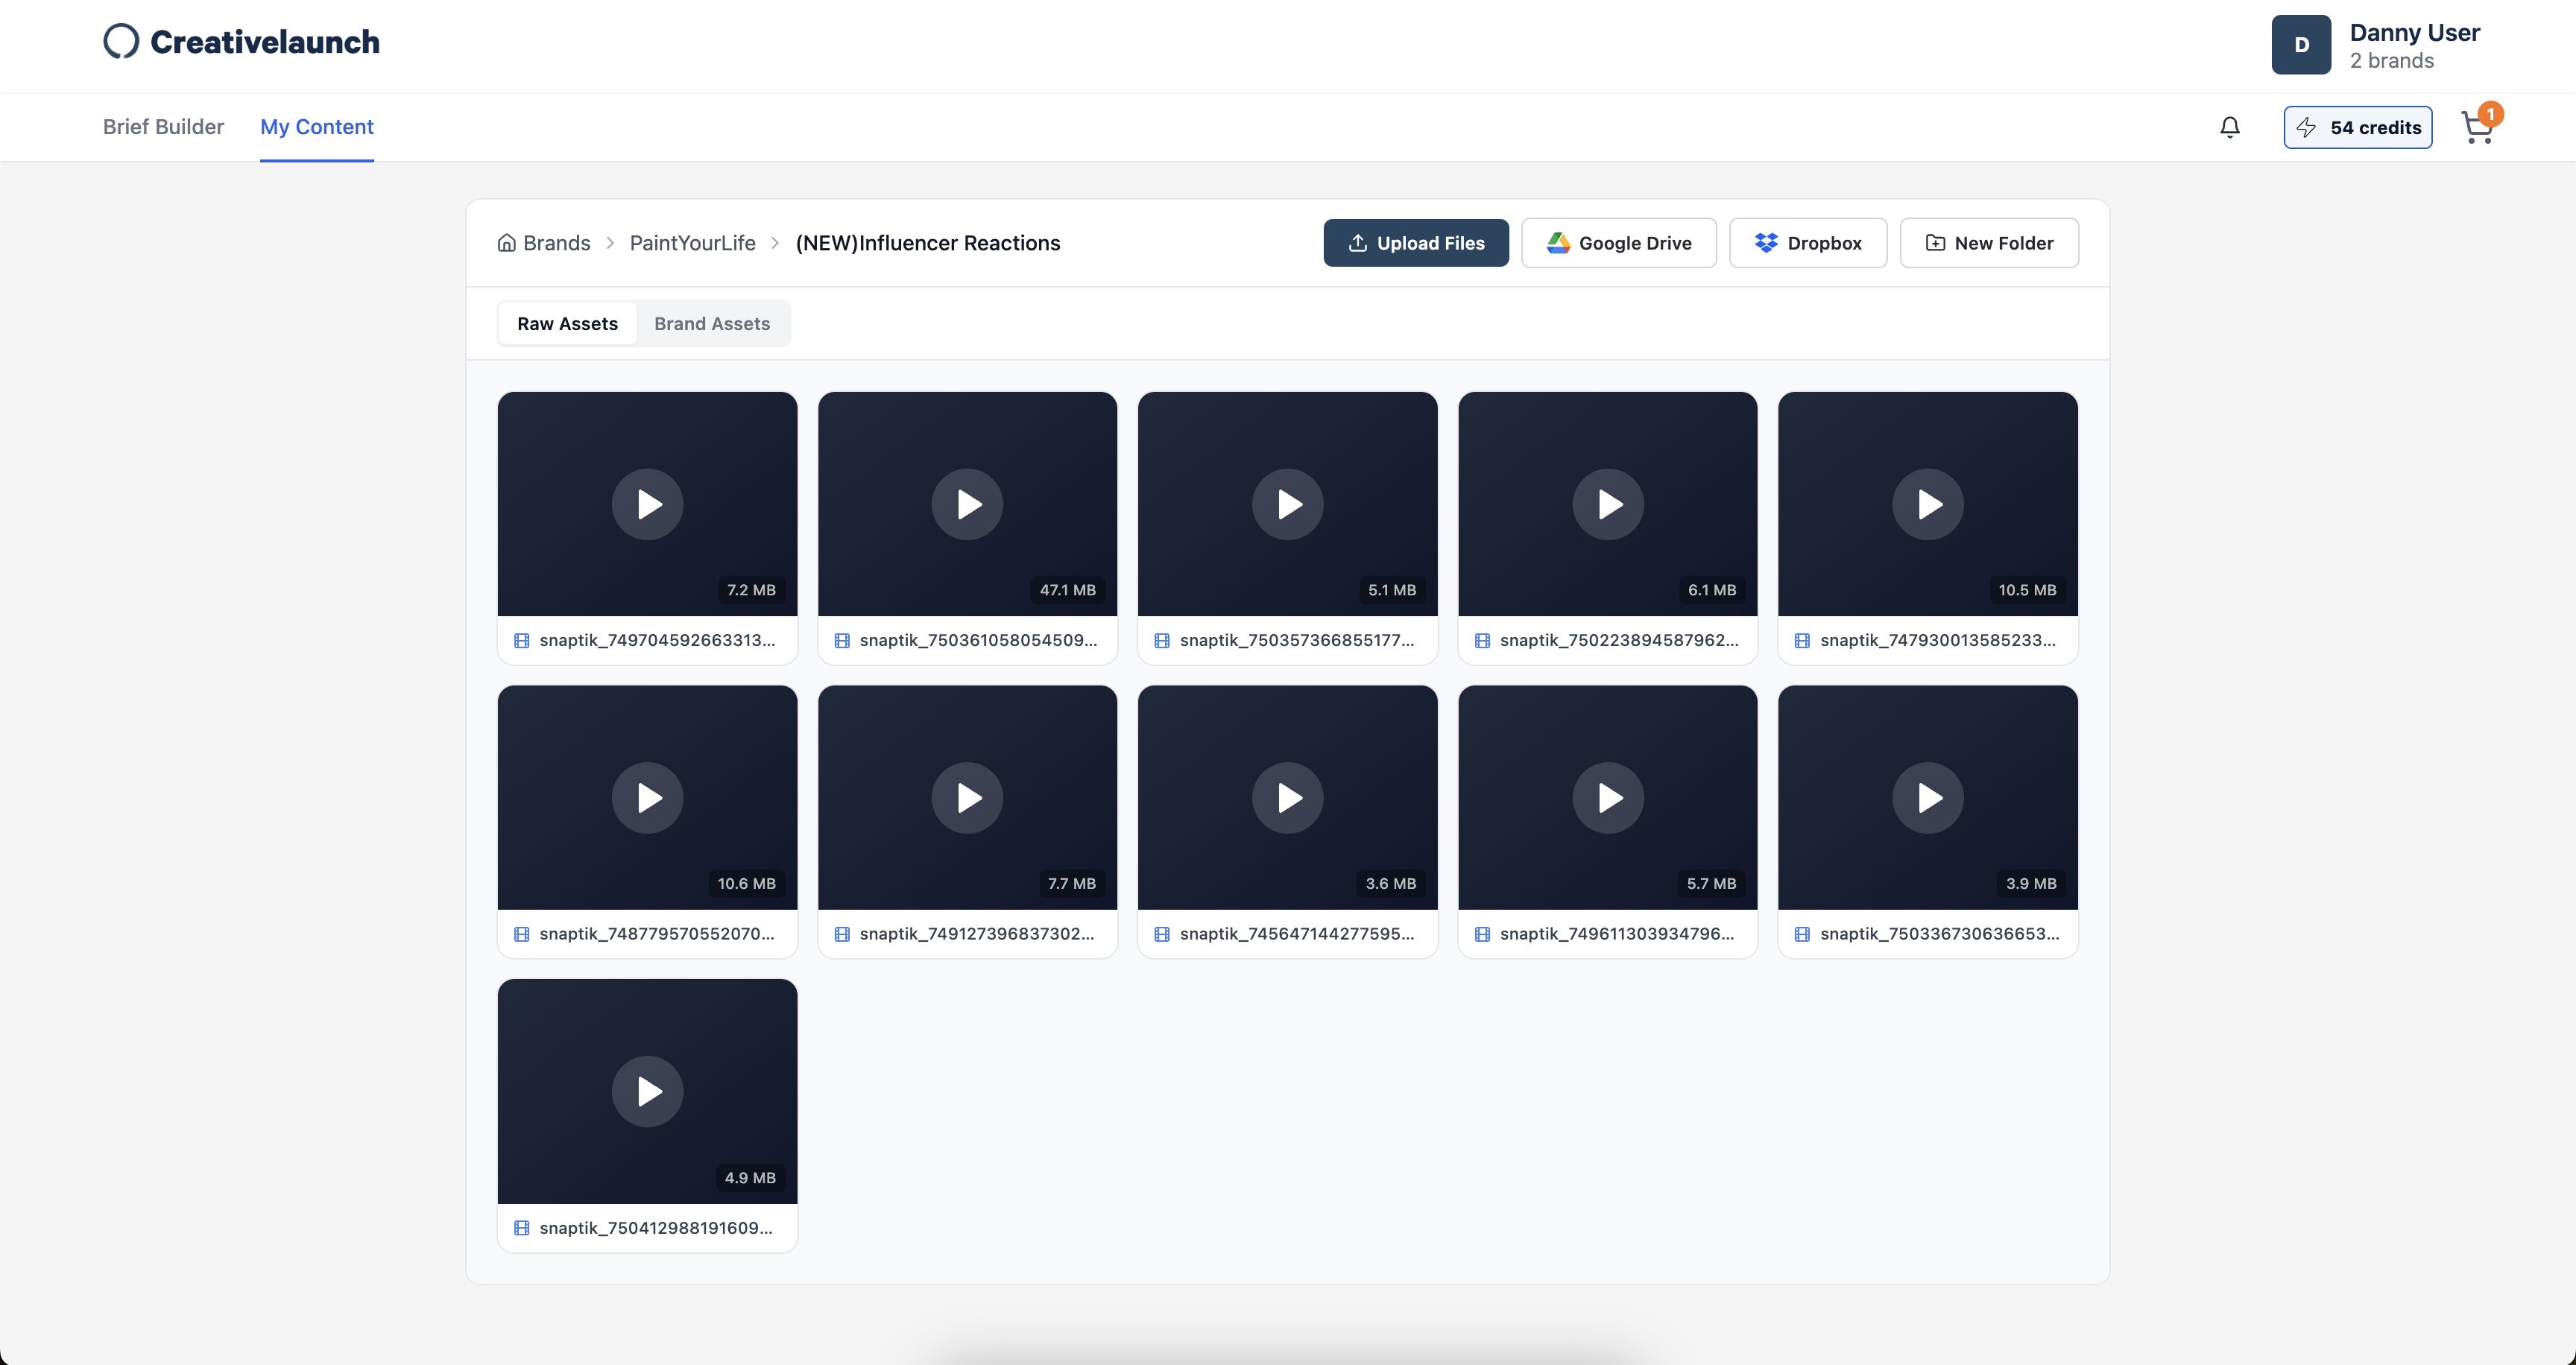Open the shopping cart icon
This screenshot has width=2576, height=1365.
tap(2477, 128)
